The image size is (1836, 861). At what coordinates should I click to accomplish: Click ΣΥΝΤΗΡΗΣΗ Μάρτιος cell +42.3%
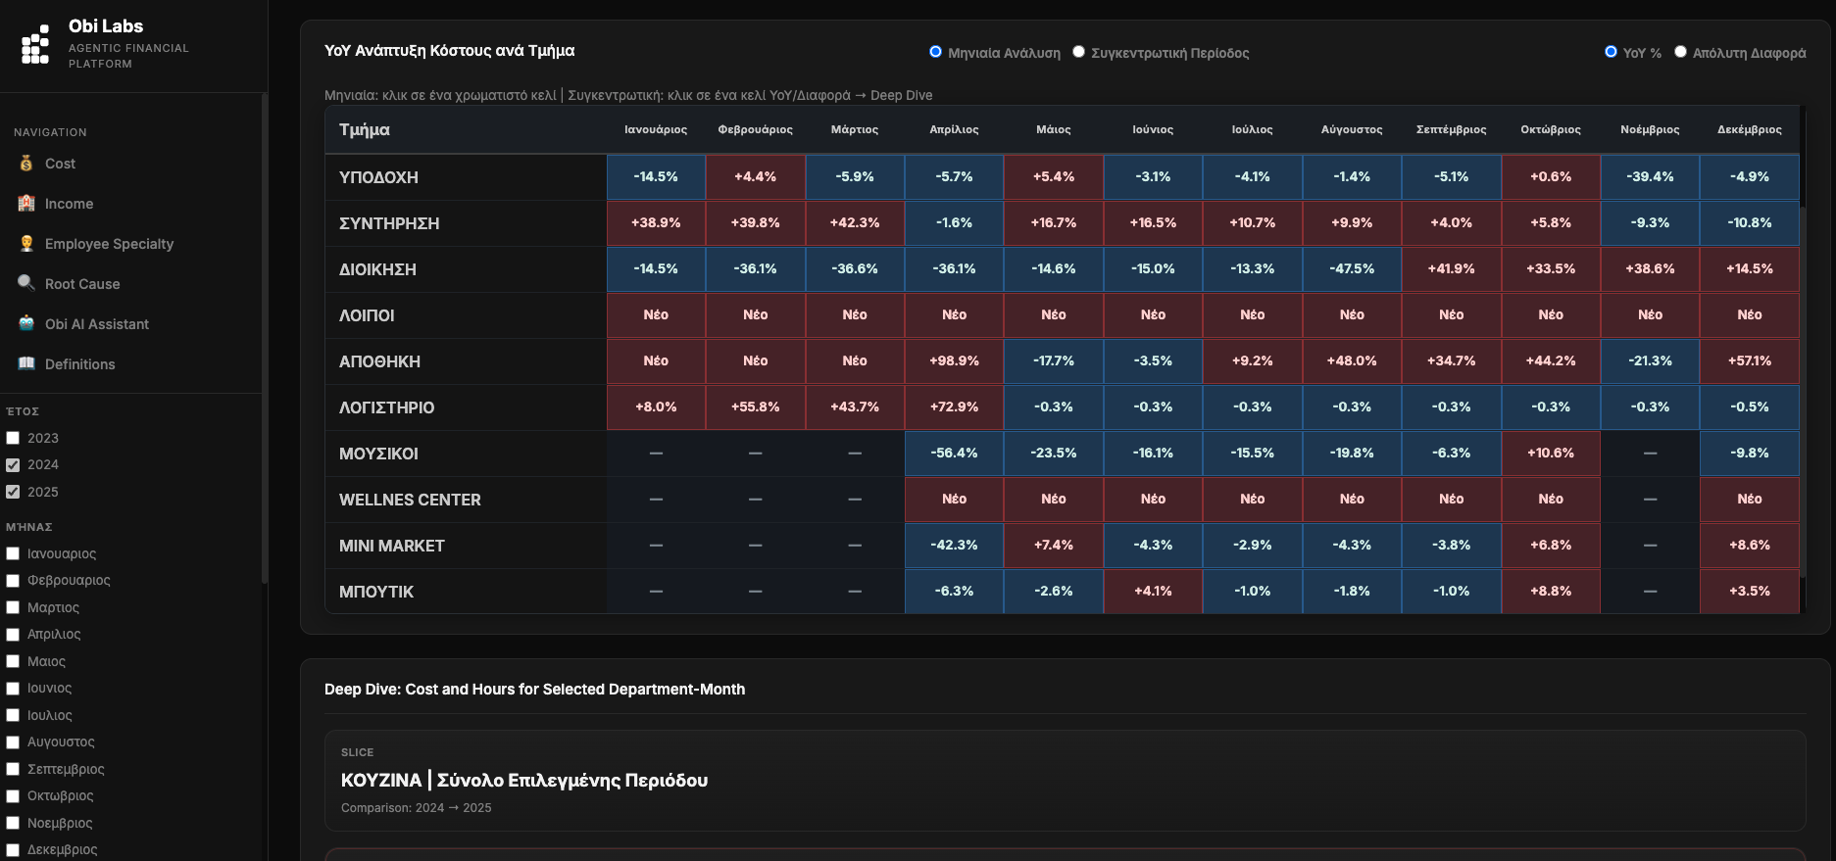(855, 223)
